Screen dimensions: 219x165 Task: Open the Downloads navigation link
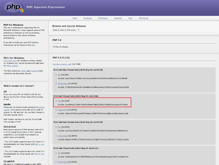pos(87,18)
